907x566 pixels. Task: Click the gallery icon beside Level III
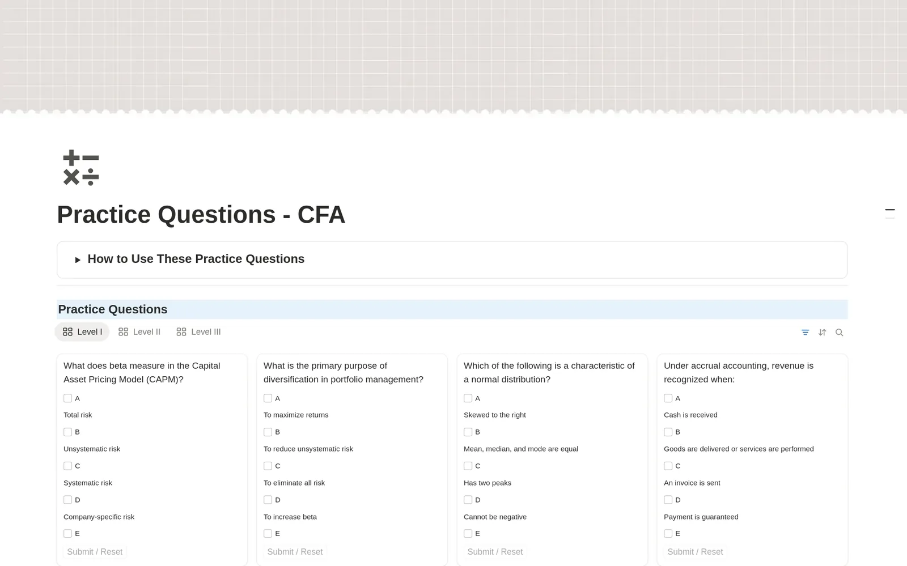pos(181,332)
